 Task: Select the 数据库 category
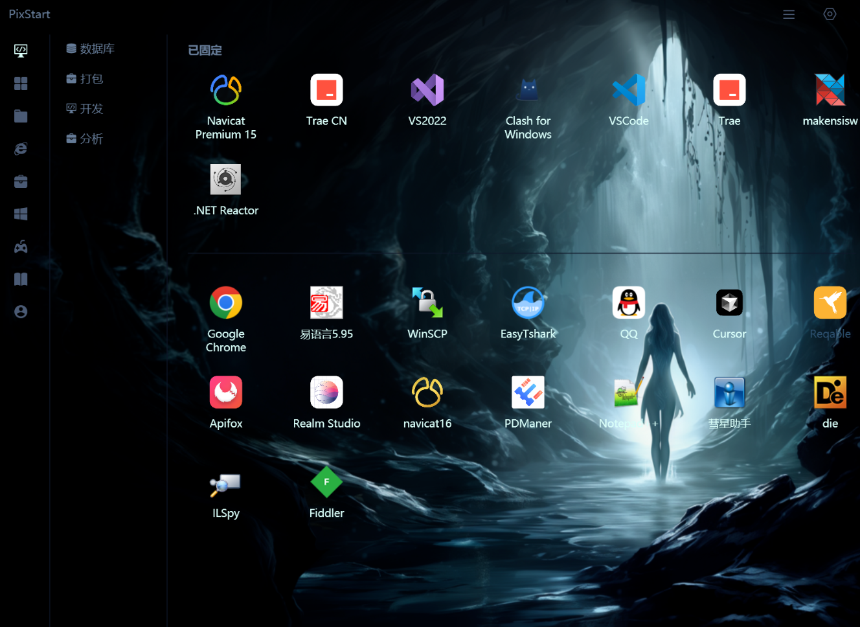(91, 49)
